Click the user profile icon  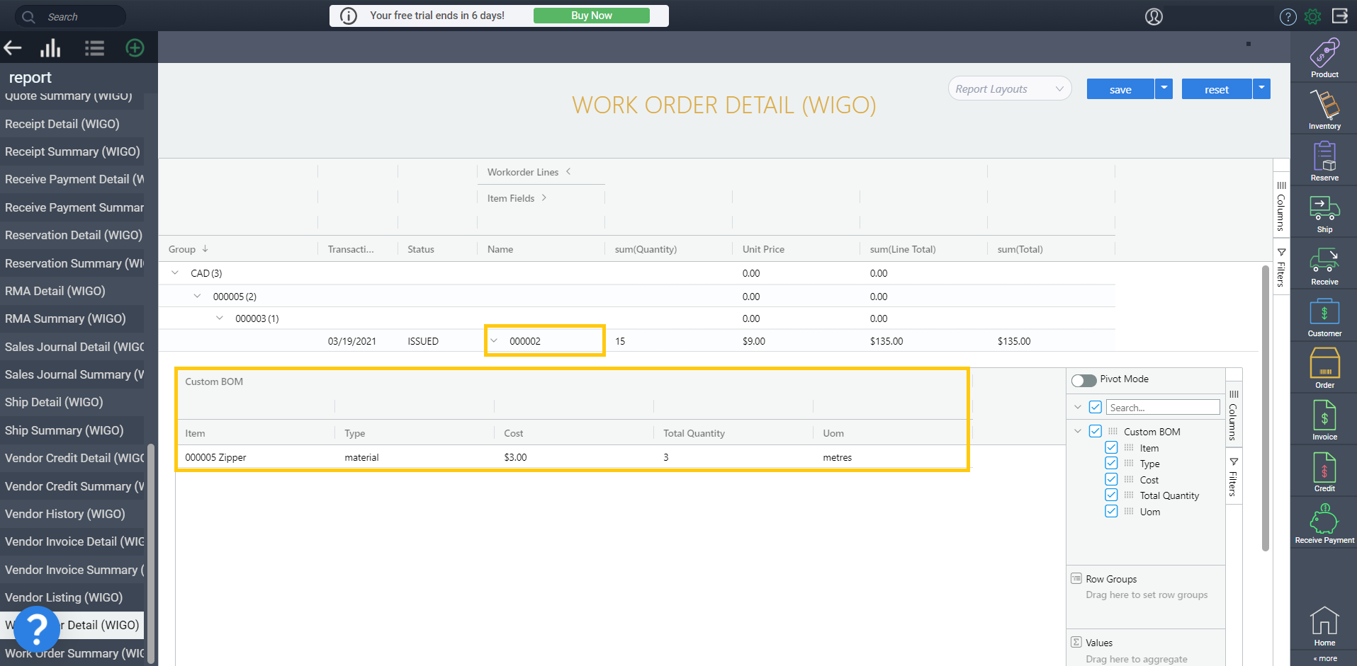[1154, 16]
